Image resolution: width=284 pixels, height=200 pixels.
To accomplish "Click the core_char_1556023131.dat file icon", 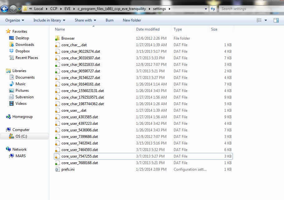I will click(x=57, y=91).
